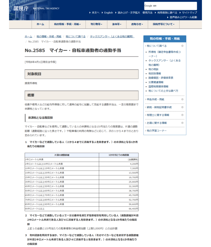Open 路線価図・評価倍率表 sidebar link

(x=161, y=78)
